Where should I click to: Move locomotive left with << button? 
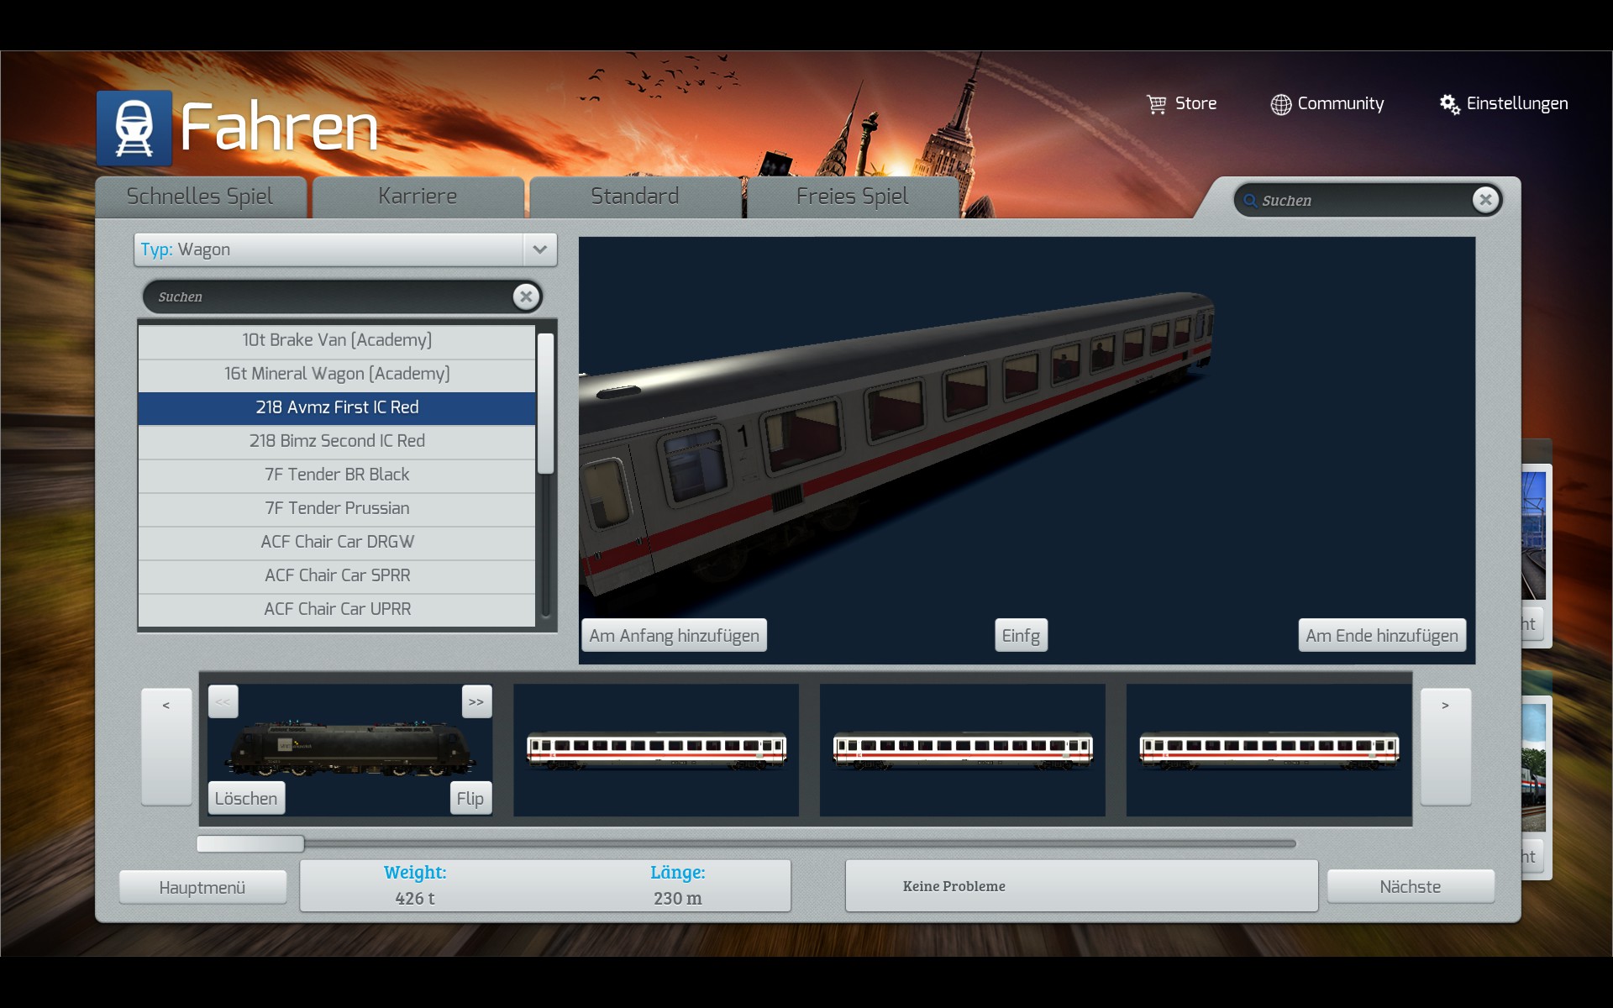(223, 701)
